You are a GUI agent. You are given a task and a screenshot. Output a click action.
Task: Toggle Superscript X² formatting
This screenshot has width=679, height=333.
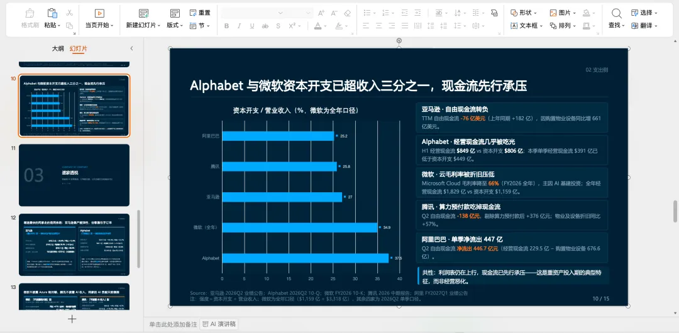292,26
